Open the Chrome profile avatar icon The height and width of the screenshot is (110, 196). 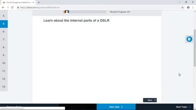point(188,7)
